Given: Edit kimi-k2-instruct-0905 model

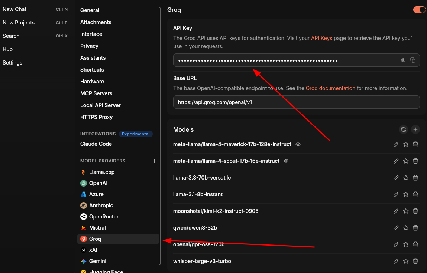Looking at the screenshot, I should pyautogui.click(x=396, y=211).
